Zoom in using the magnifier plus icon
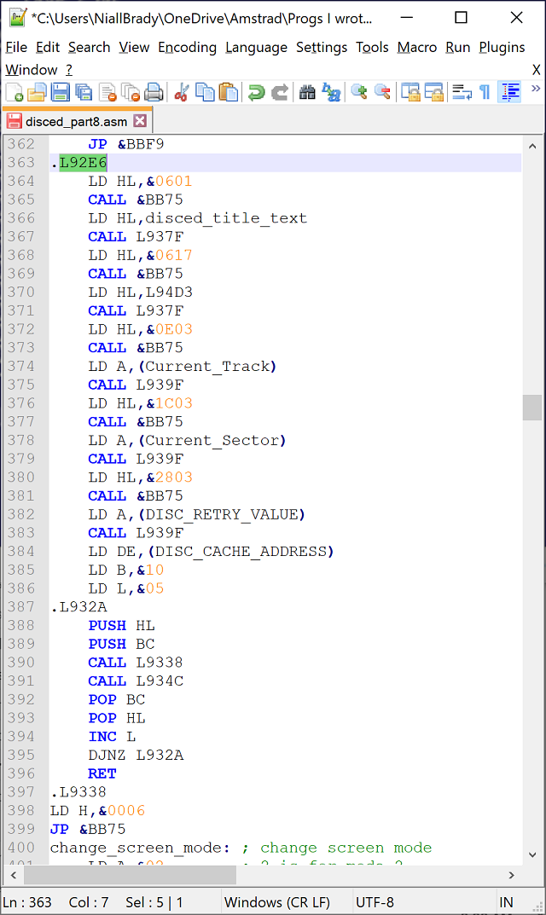Viewport: 546px width, 915px height. coord(359,92)
